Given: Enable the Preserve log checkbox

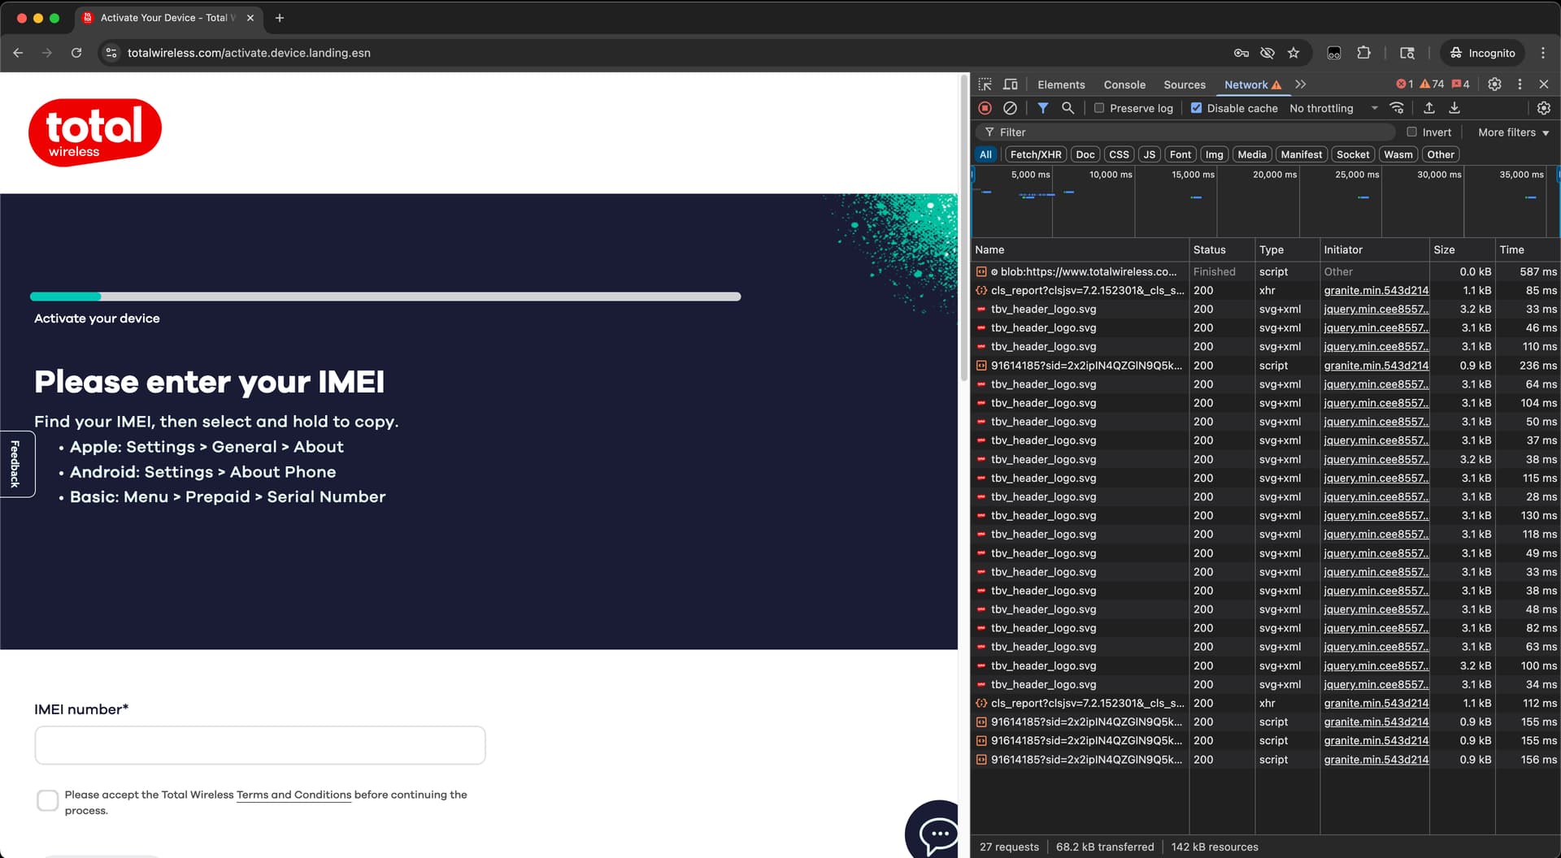Looking at the screenshot, I should [x=1099, y=108].
